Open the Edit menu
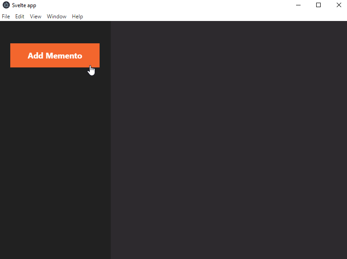The height and width of the screenshot is (259, 347). tap(20, 17)
